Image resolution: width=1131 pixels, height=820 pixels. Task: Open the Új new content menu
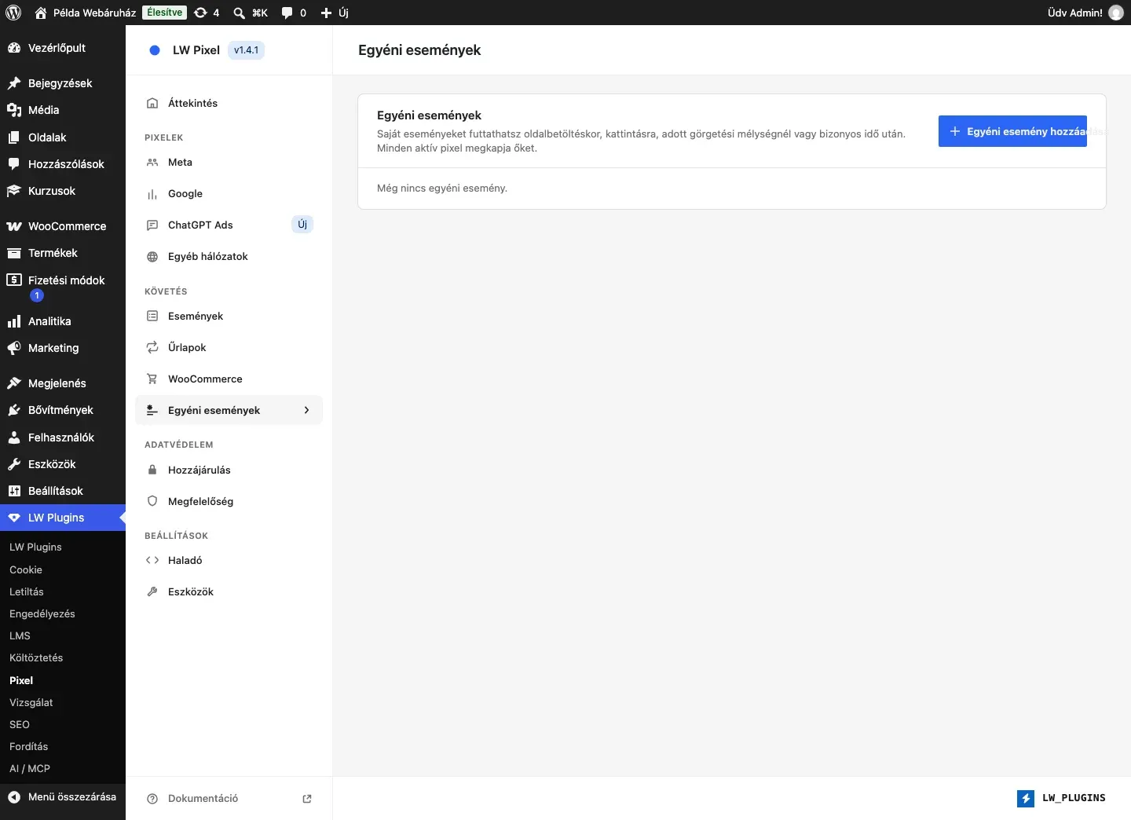coord(335,13)
